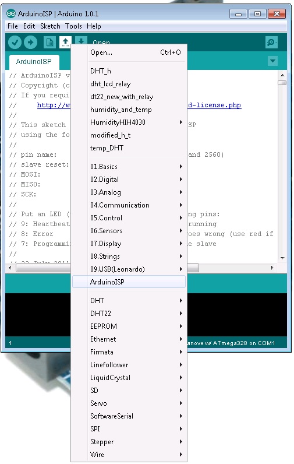Select dt22_new_with_relay sketch
The width and height of the screenshot is (294, 464).
129,97
